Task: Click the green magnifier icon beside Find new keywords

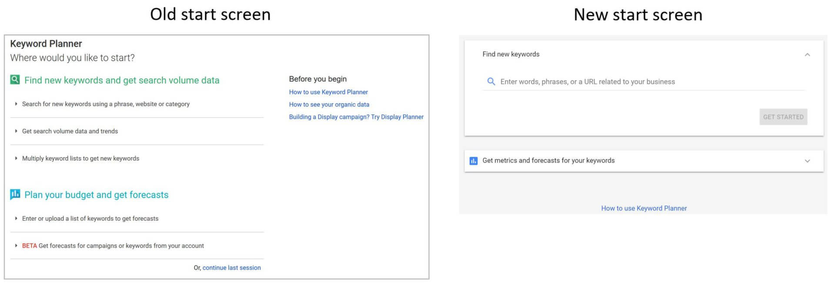Action: pos(15,80)
